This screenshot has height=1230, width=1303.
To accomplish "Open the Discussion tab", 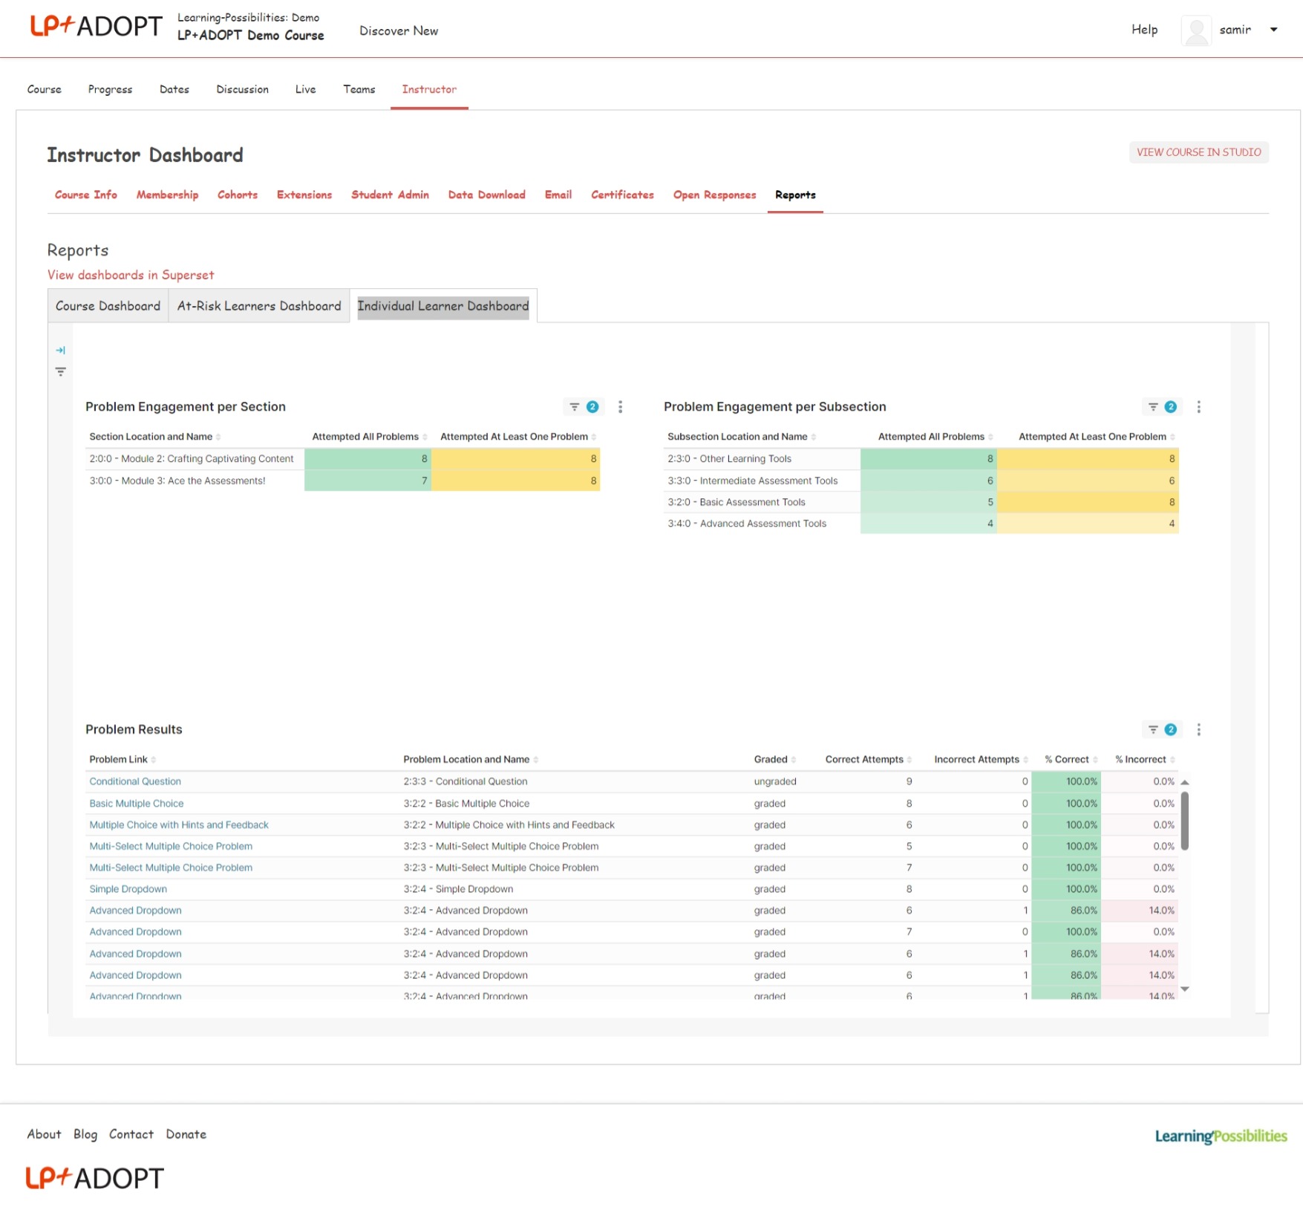I will (243, 89).
